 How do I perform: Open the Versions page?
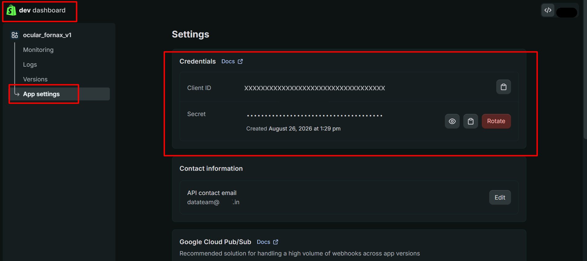click(x=35, y=79)
